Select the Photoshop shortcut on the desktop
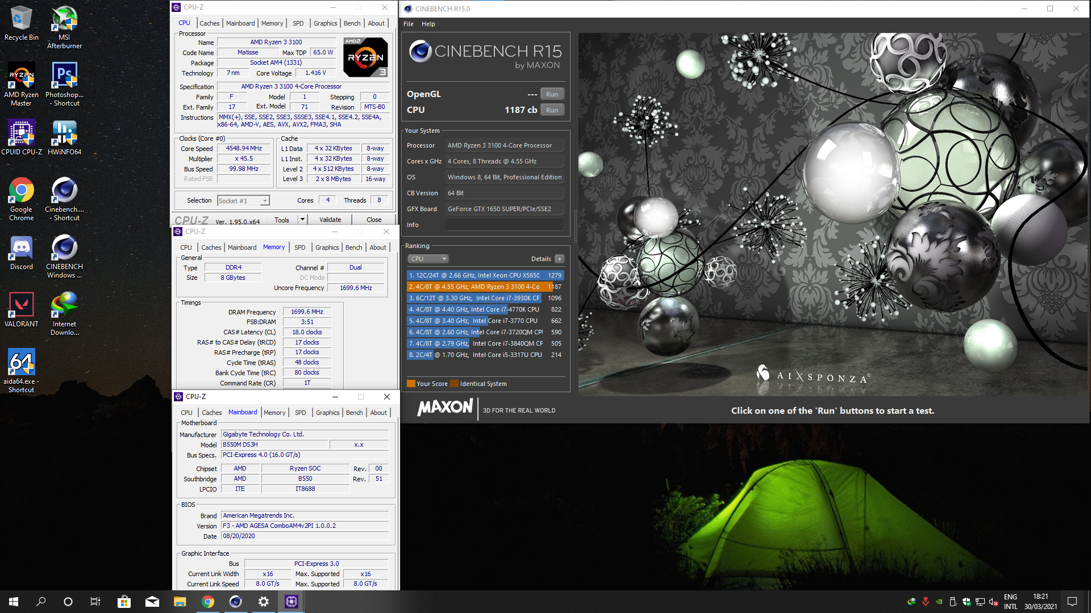The height and width of the screenshot is (613, 1091). (64, 85)
